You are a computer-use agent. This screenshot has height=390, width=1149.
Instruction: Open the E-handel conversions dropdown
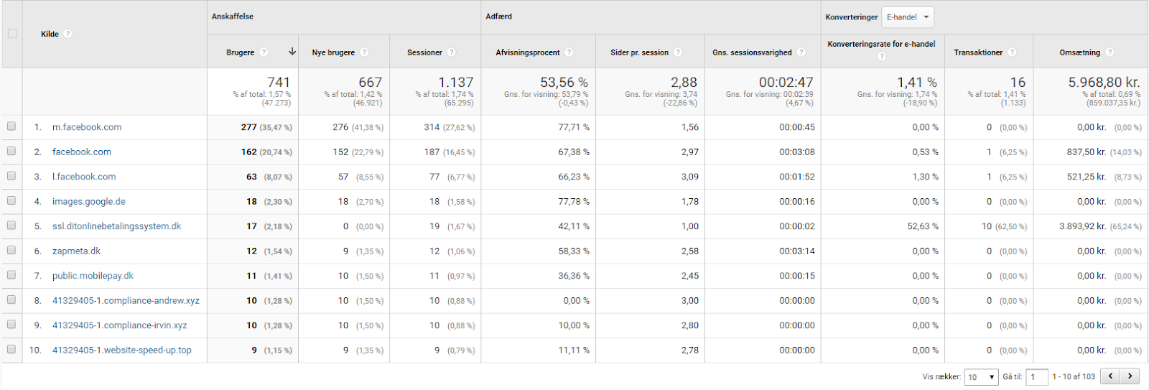tap(908, 17)
